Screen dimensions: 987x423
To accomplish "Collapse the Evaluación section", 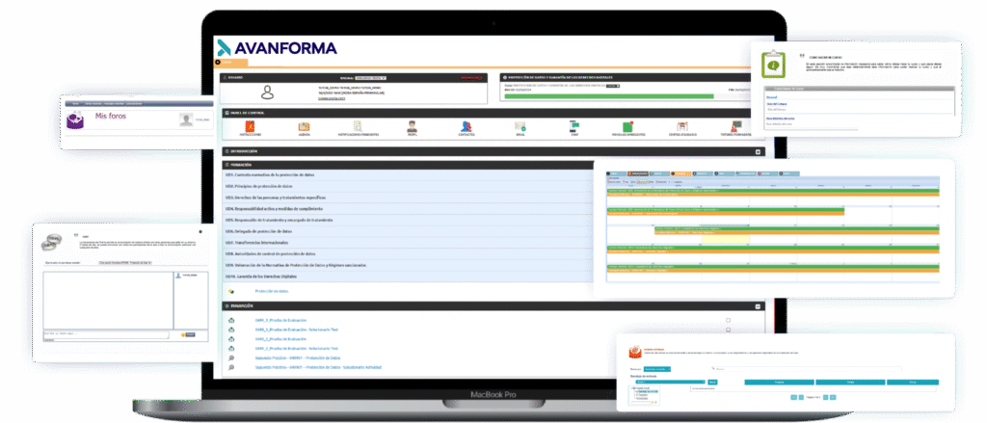I will point(758,305).
